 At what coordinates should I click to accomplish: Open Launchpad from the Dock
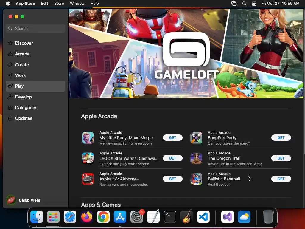(x=53, y=217)
